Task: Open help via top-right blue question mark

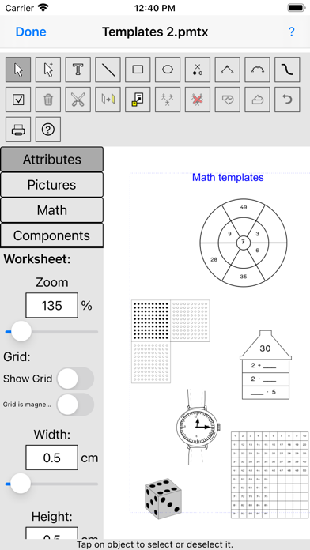Action: [291, 32]
